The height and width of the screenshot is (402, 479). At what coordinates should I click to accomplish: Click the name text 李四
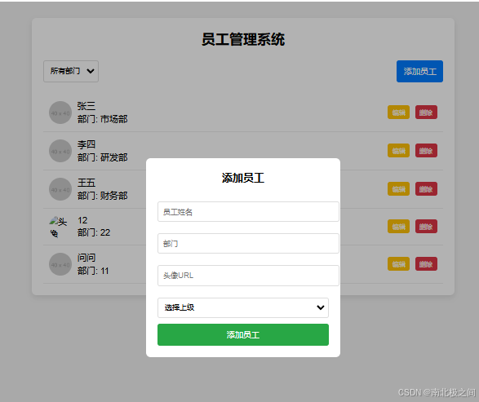pos(86,144)
